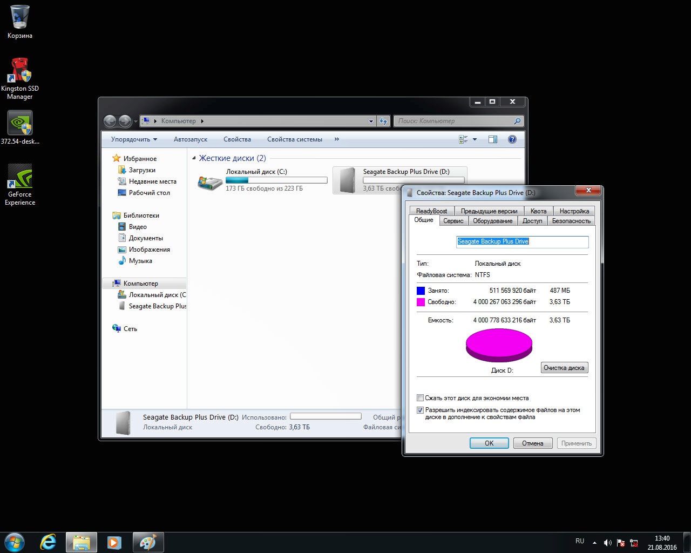Show hidden tray icons arrow

click(x=594, y=543)
